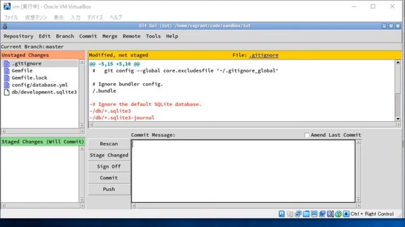Click the Current Branch: master label

[x=32, y=47]
